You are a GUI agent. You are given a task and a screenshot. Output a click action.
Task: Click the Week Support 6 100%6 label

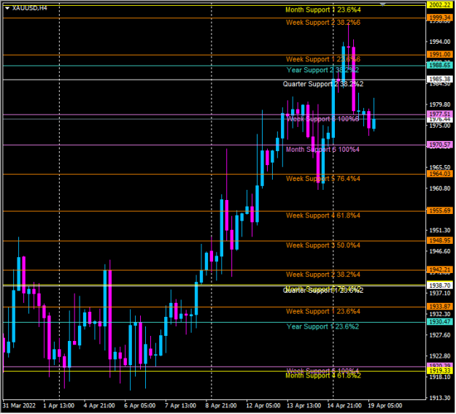coord(322,119)
